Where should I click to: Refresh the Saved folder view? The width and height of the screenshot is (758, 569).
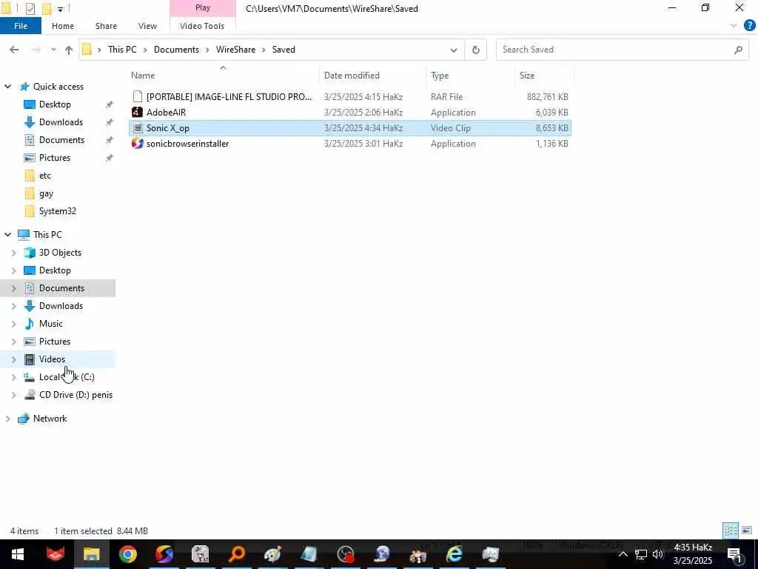(476, 50)
